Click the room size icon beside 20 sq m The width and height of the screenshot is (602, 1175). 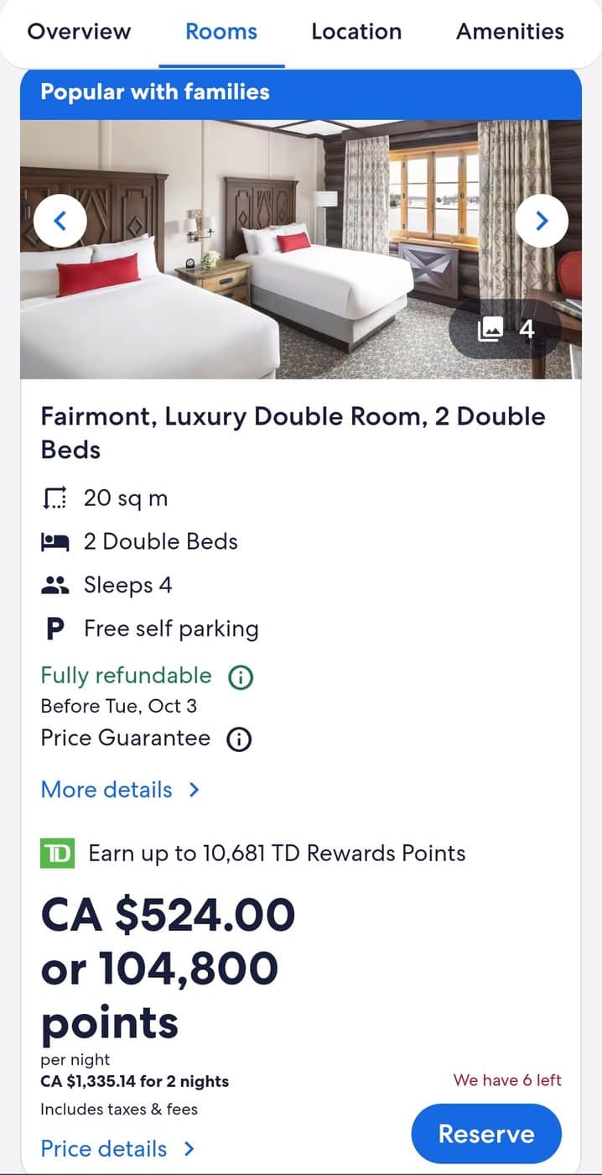tap(54, 498)
